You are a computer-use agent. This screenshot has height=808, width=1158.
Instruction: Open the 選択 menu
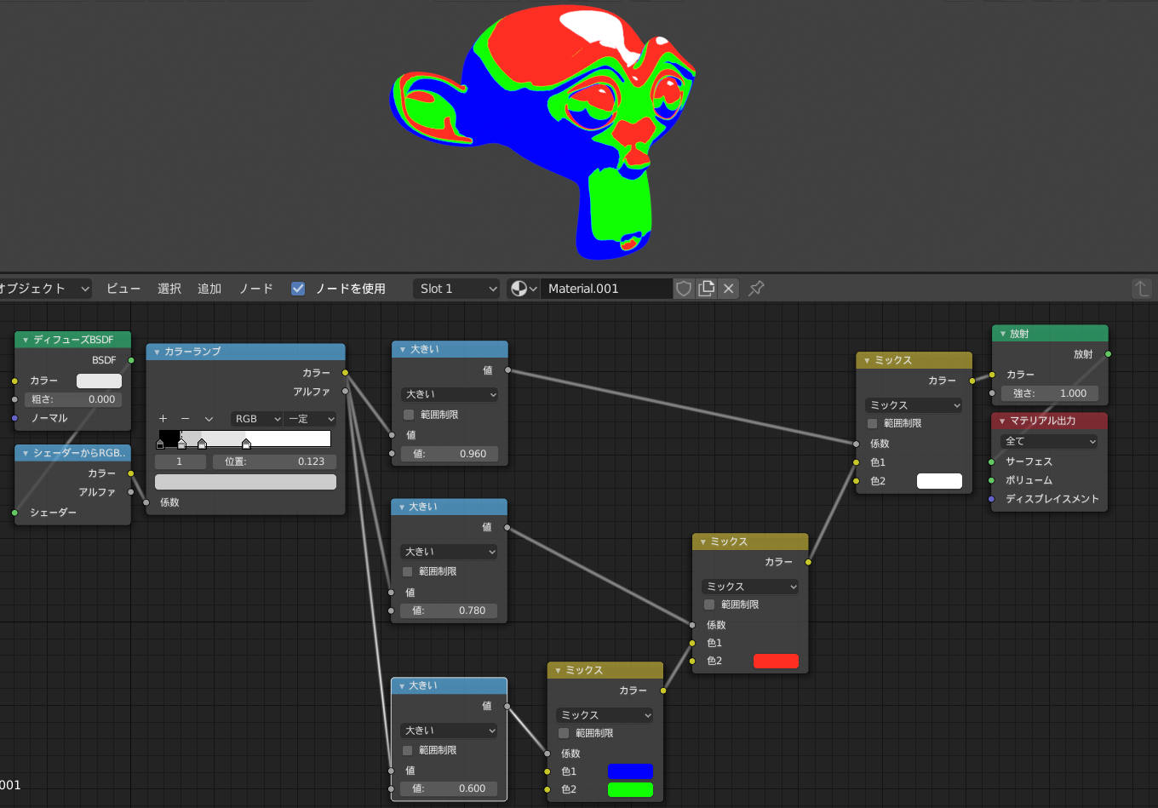169,289
